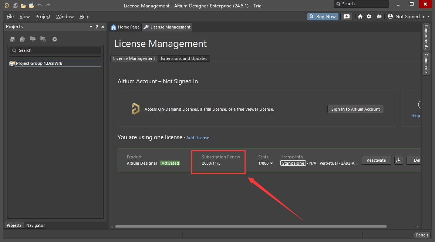Click the save license file download icon

click(399, 160)
